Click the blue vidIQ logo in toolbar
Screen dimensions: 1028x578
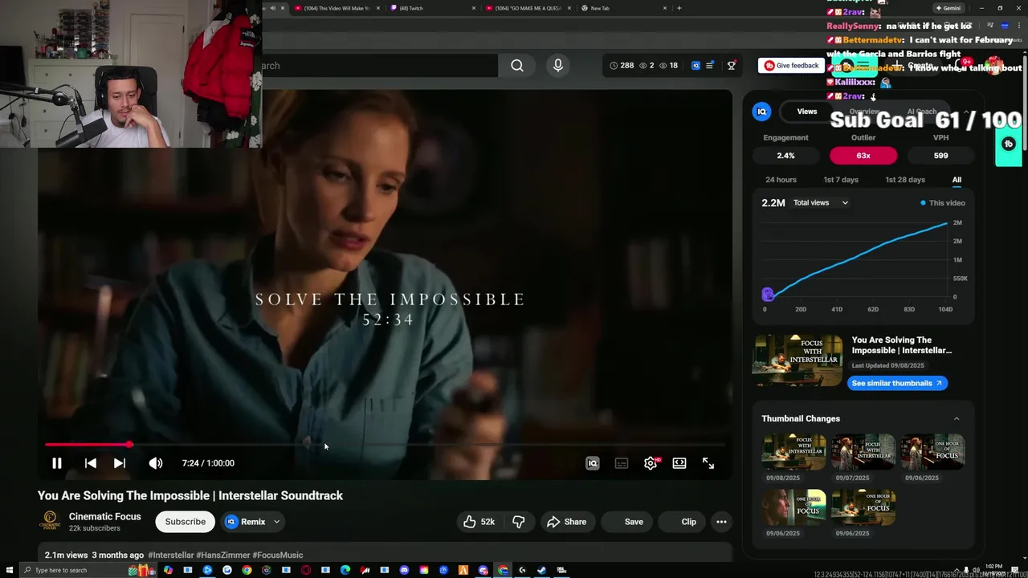coord(696,66)
